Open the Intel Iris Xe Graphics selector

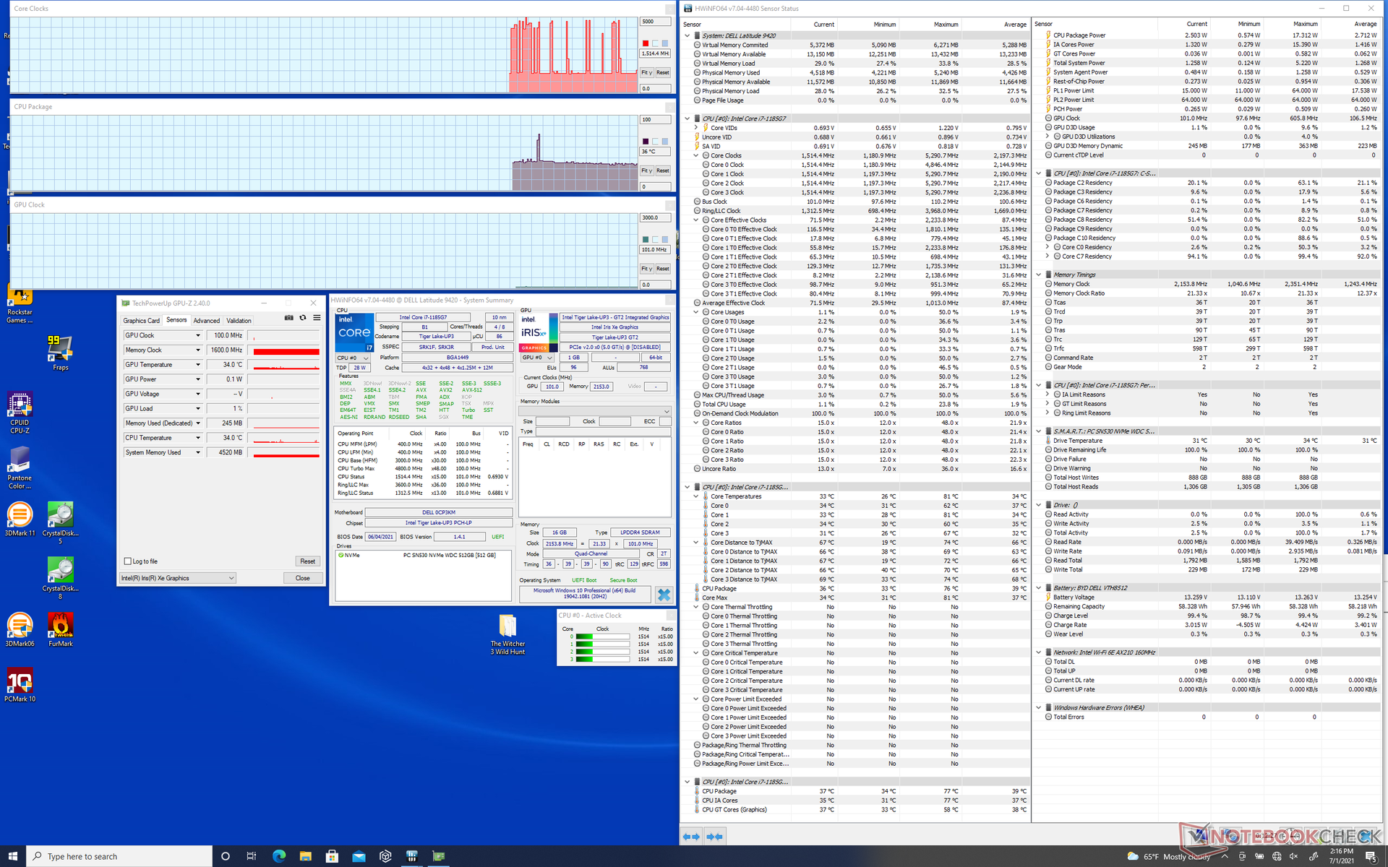[x=178, y=578]
